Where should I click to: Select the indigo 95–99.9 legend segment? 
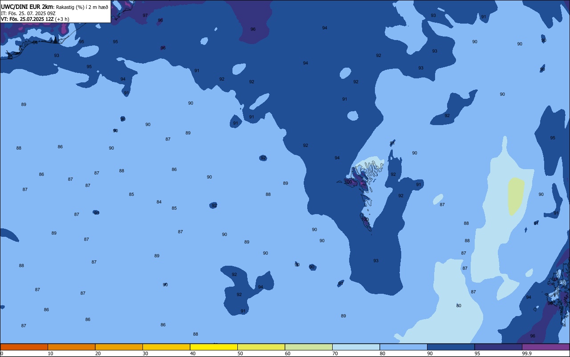click(498, 347)
